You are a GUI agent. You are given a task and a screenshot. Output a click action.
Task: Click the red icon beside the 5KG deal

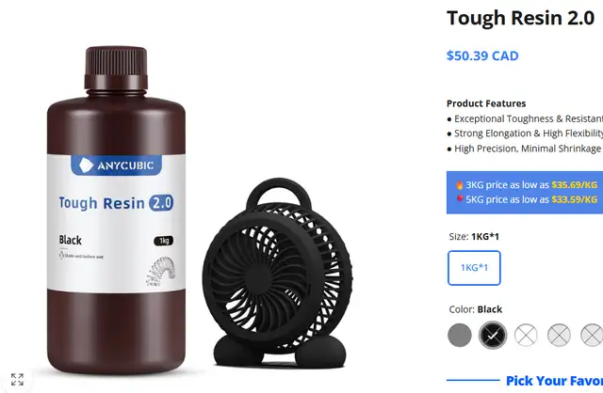(x=460, y=198)
